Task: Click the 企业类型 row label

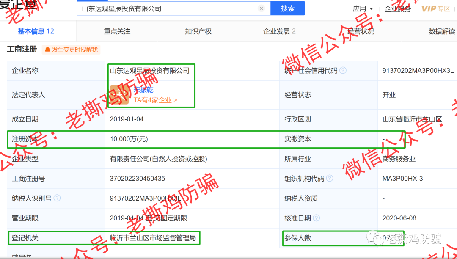Action: pyautogui.click(x=25, y=159)
